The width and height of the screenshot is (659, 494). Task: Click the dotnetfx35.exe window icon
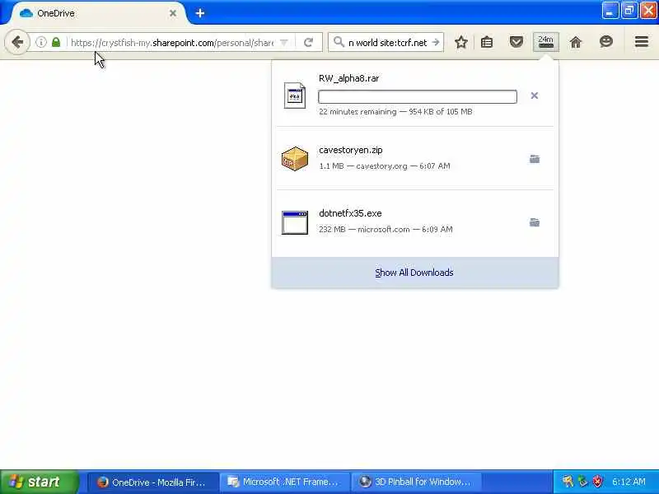click(295, 222)
